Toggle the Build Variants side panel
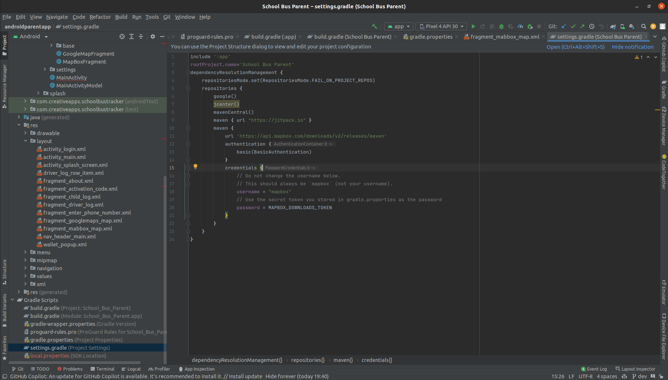 [4, 310]
